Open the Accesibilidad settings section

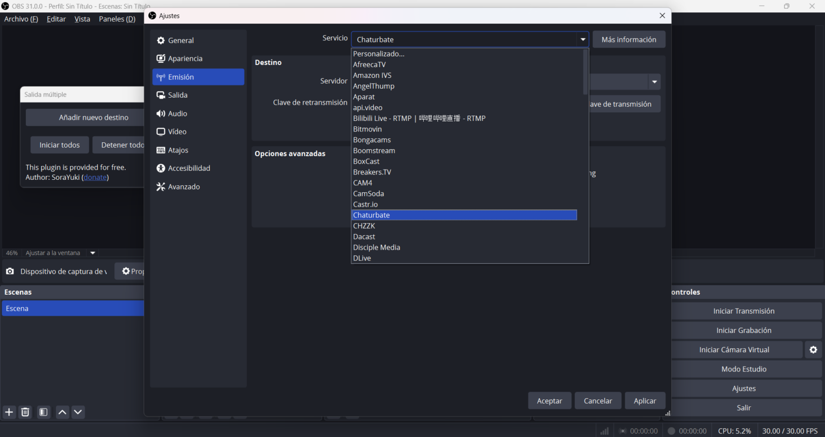coord(189,169)
